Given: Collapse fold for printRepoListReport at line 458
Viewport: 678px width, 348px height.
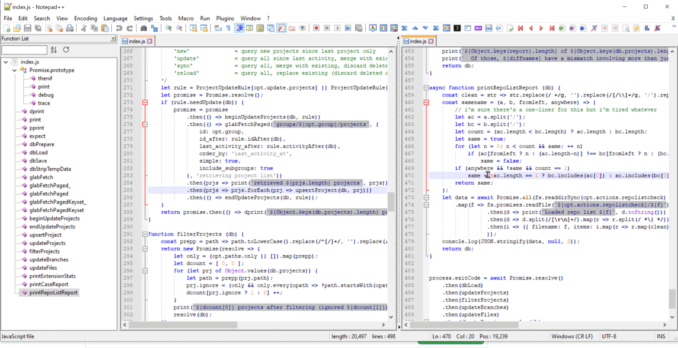Looking at the screenshot, I should click(x=426, y=88).
